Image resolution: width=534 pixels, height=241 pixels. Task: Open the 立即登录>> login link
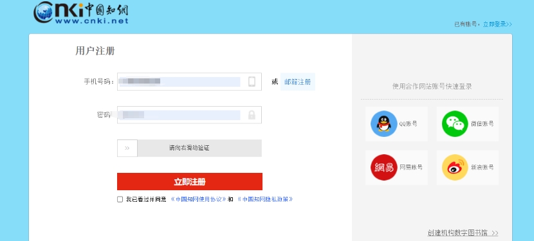pyautogui.click(x=497, y=24)
